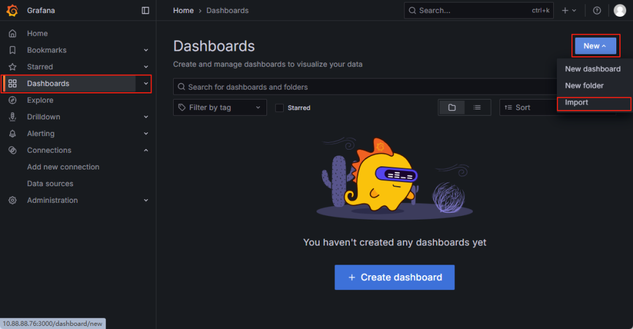Collapse the sidebar using dock menu icon
Screen dimensions: 633x329
tap(145, 11)
